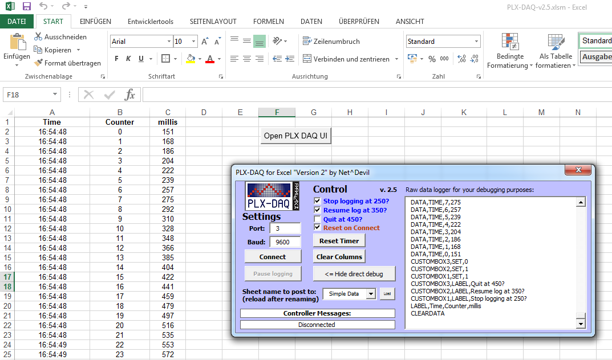
Task: Align cell text right
Action: (x=260, y=59)
